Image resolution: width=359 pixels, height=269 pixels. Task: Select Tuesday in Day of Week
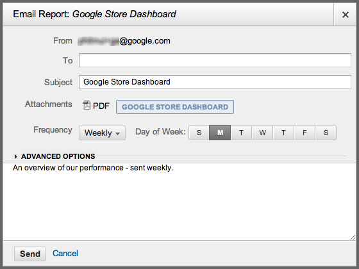[x=241, y=133]
